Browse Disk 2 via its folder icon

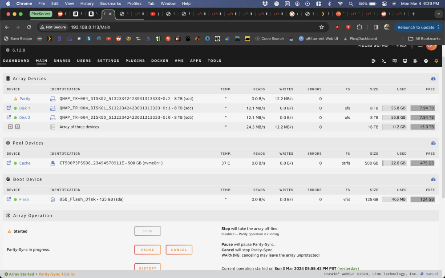tap(8, 117)
